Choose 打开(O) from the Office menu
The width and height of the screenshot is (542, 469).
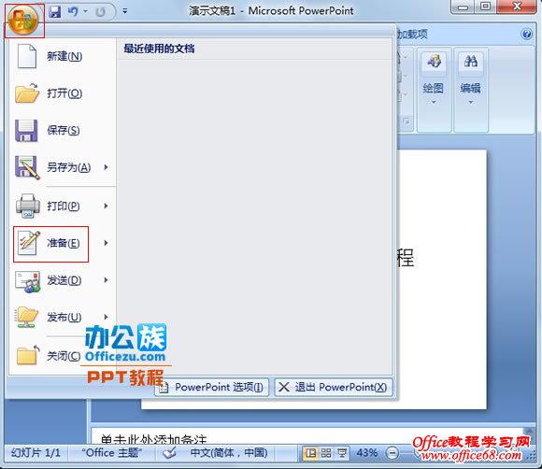(63, 93)
